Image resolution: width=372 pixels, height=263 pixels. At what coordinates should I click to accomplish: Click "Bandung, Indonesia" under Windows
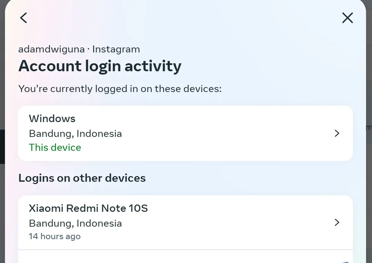click(x=75, y=134)
